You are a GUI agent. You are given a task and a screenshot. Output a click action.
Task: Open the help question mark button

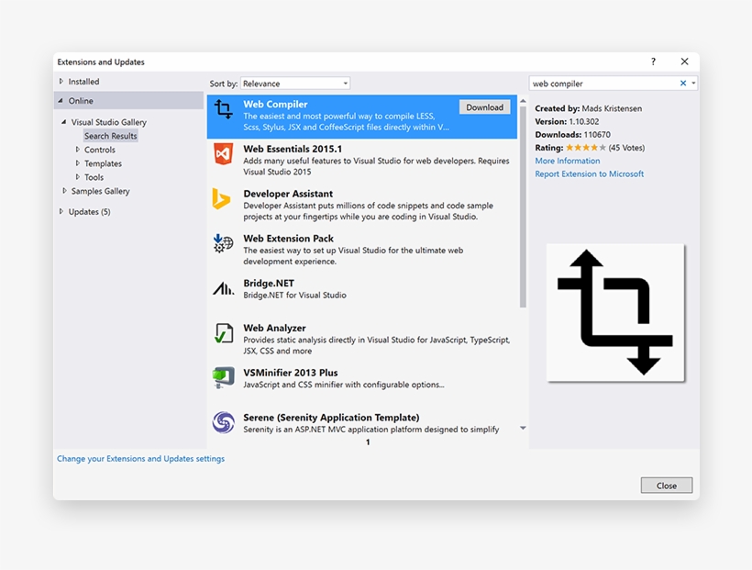[x=653, y=61]
